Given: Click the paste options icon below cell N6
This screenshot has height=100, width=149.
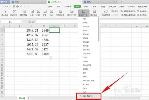Looking at the screenshot, I should point(51,58).
